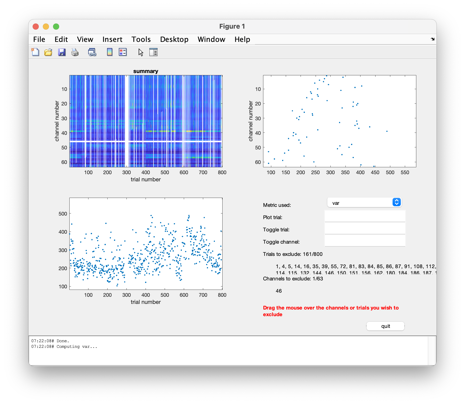Image resolution: width=465 pixels, height=404 pixels.
Task: Maximize the Figure 1 window
Action: pos(56,27)
